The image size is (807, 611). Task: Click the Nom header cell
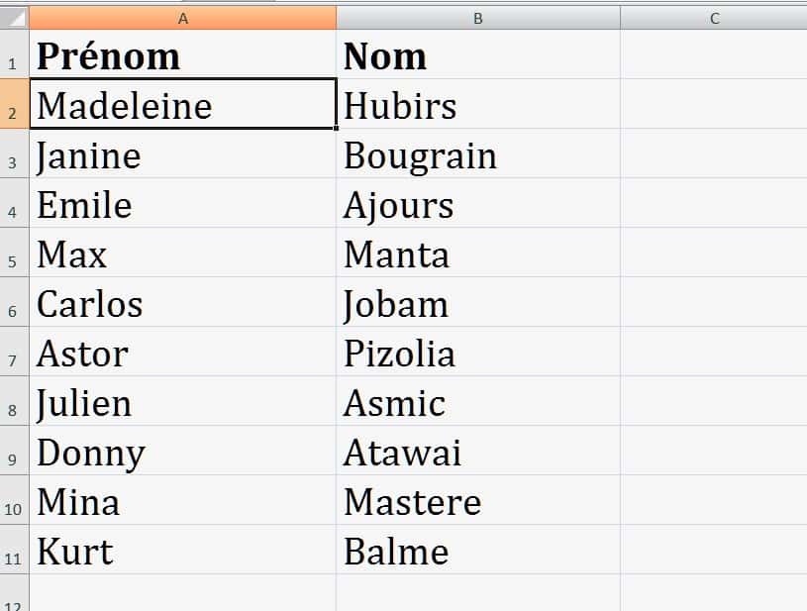[x=478, y=55]
